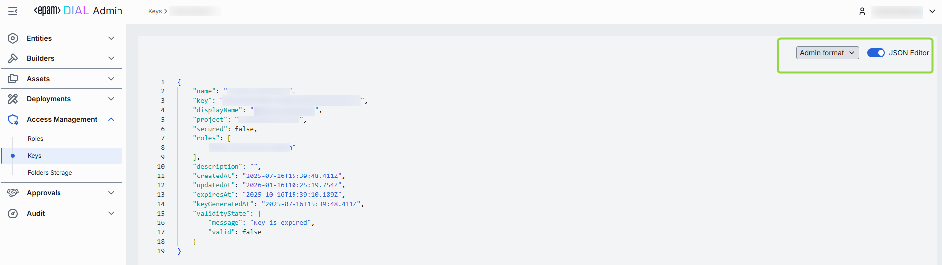
Task: Click the user profile icon
Action: (x=862, y=11)
